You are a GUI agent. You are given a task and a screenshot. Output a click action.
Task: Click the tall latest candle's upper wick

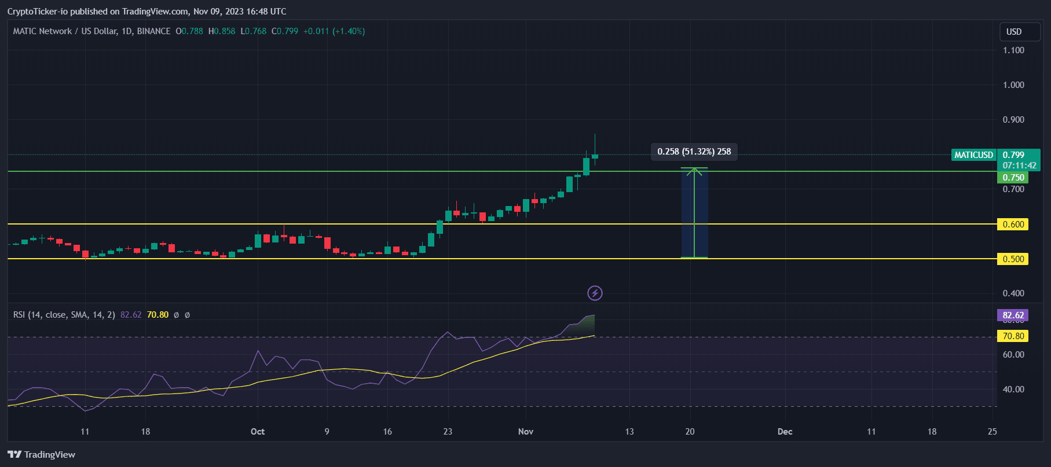pyautogui.click(x=595, y=142)
